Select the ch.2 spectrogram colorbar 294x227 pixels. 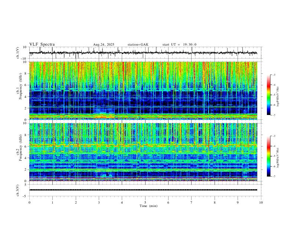[x=268, y=156]
